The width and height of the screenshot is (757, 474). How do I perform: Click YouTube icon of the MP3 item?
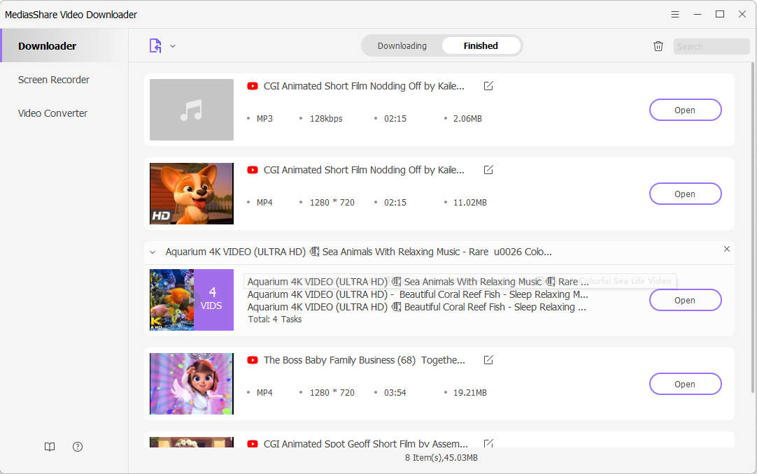click(252, 86)
